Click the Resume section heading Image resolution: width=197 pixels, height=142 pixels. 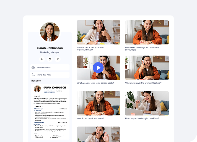pos(36,81)
